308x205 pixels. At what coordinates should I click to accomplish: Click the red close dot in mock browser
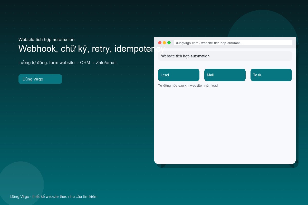pyautogui.click(x=160, y=43)
